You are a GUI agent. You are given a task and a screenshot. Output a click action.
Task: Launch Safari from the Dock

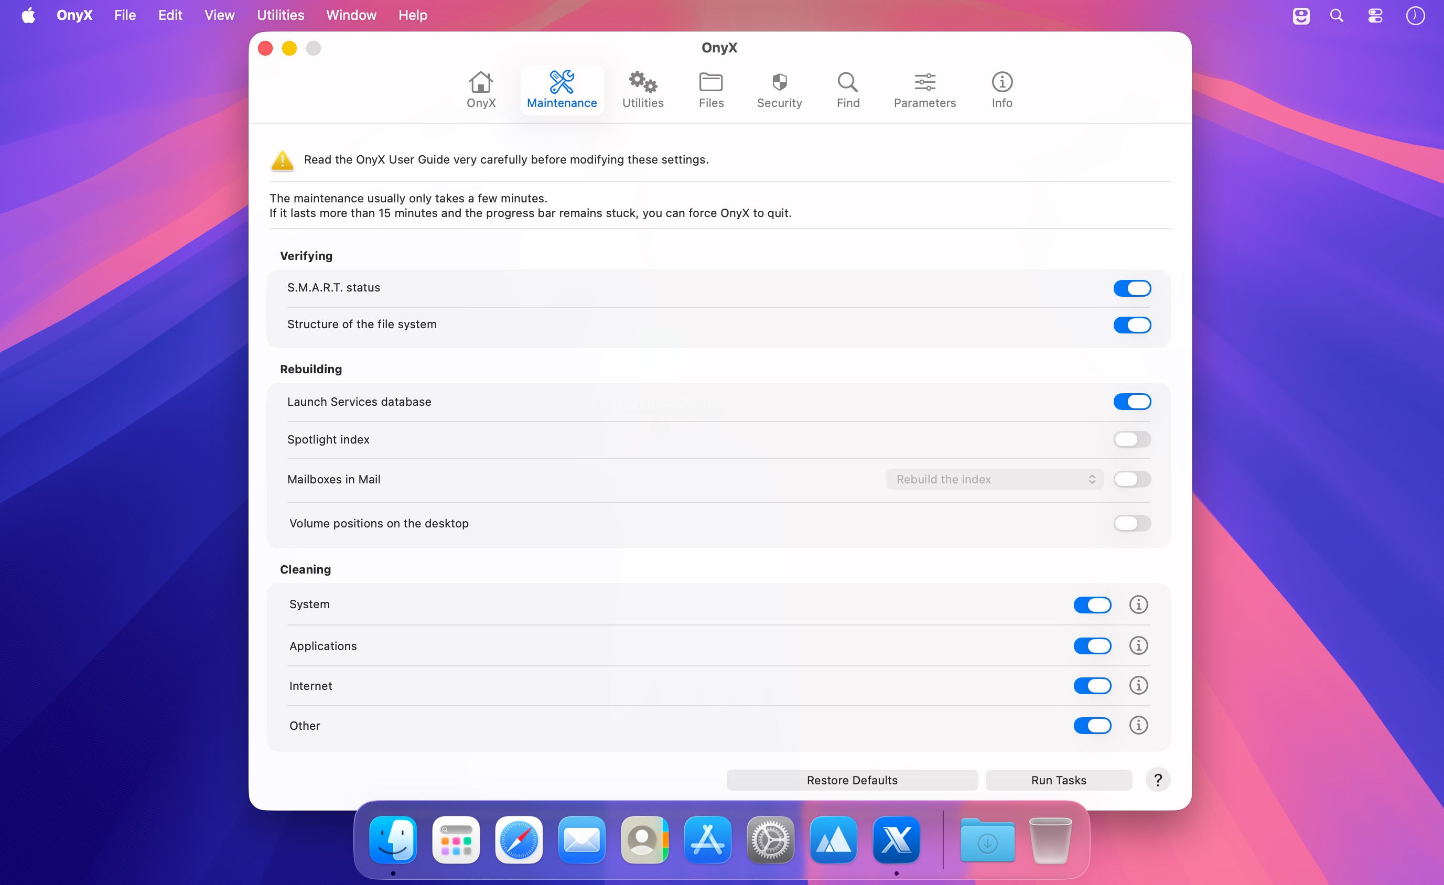518,839
